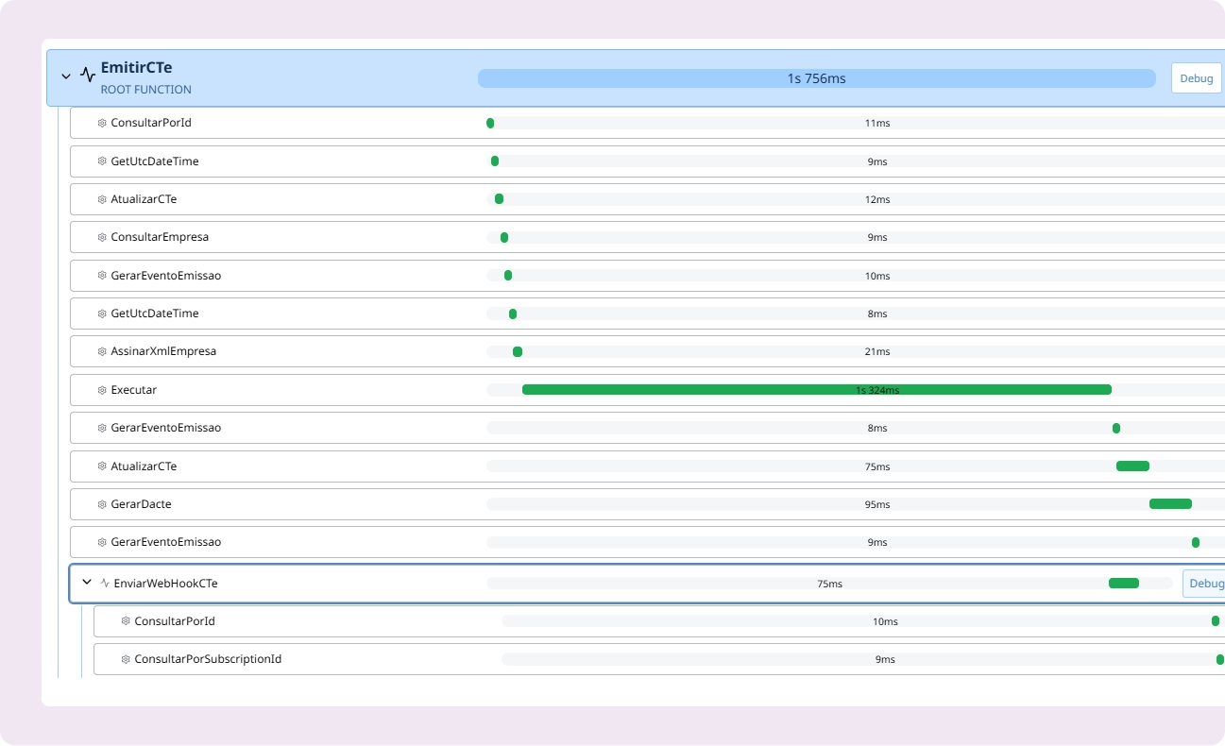Click the gear icon next to AssinarXmlEmpresa

click(x=102, y=351)
